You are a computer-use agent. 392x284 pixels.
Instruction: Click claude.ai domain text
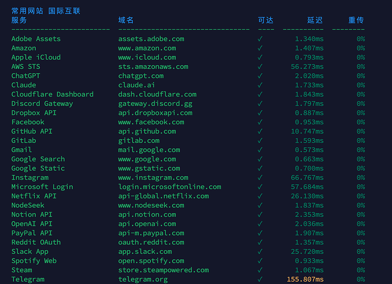click(x=137, y=85)
